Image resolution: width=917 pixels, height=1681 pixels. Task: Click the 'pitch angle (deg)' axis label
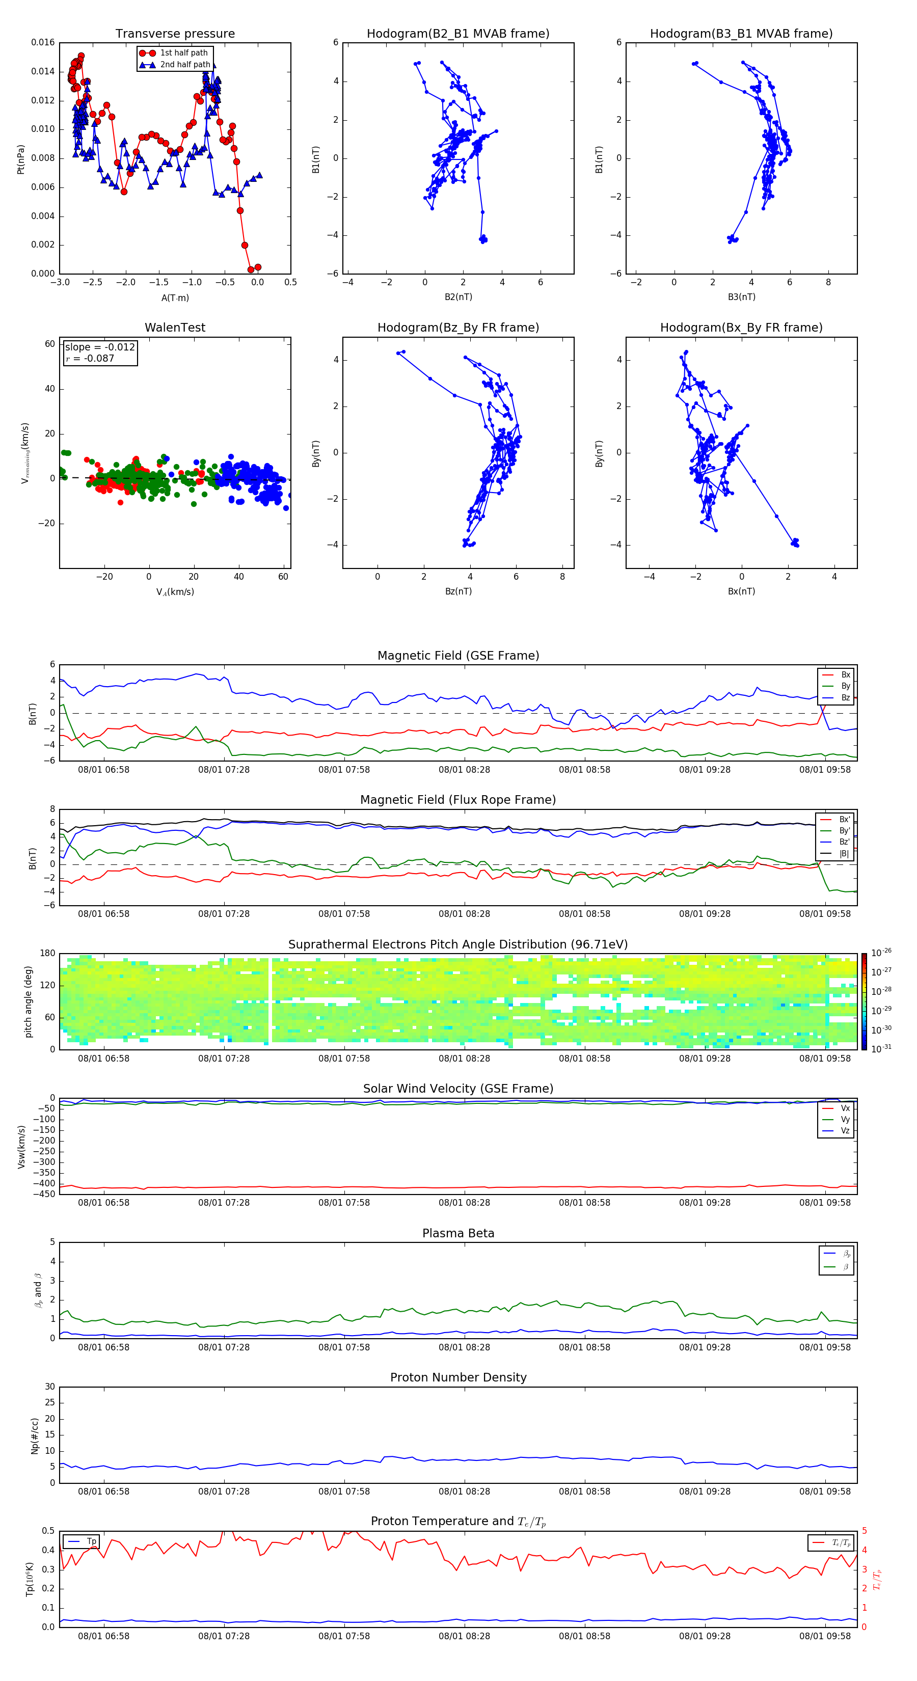pyautogui.click(x=28, y=1001)
